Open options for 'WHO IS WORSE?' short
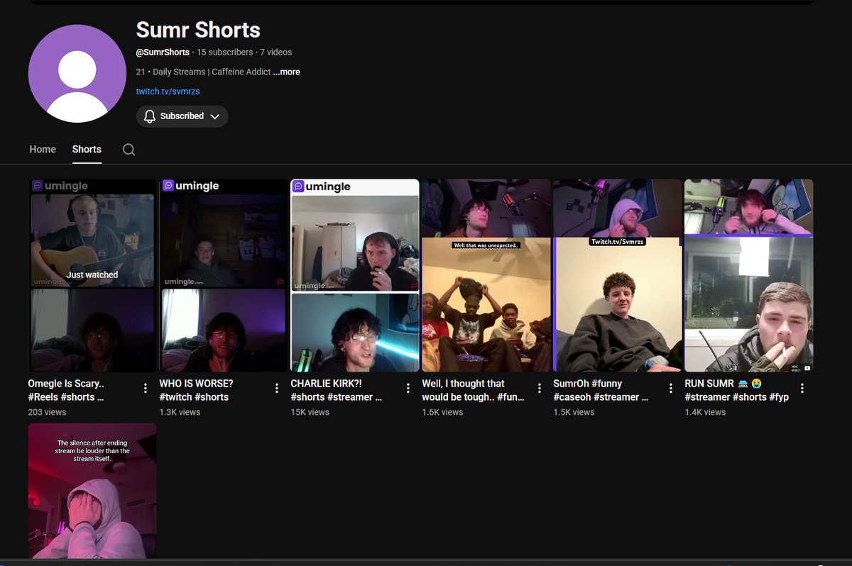 (x=277, y=388)
